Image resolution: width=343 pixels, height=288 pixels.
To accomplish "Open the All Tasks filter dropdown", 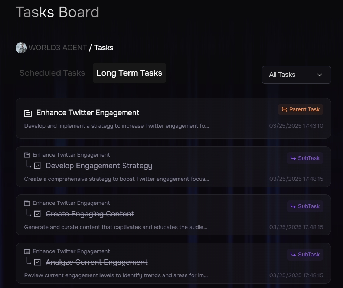I will point(296,75).
